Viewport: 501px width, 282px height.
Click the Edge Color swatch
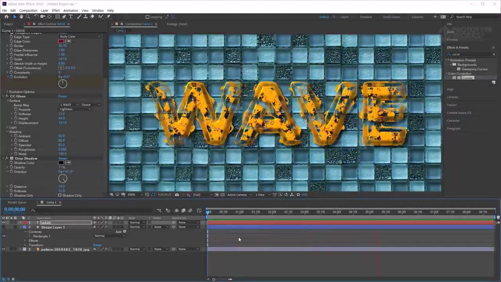(x=61, y=41)
